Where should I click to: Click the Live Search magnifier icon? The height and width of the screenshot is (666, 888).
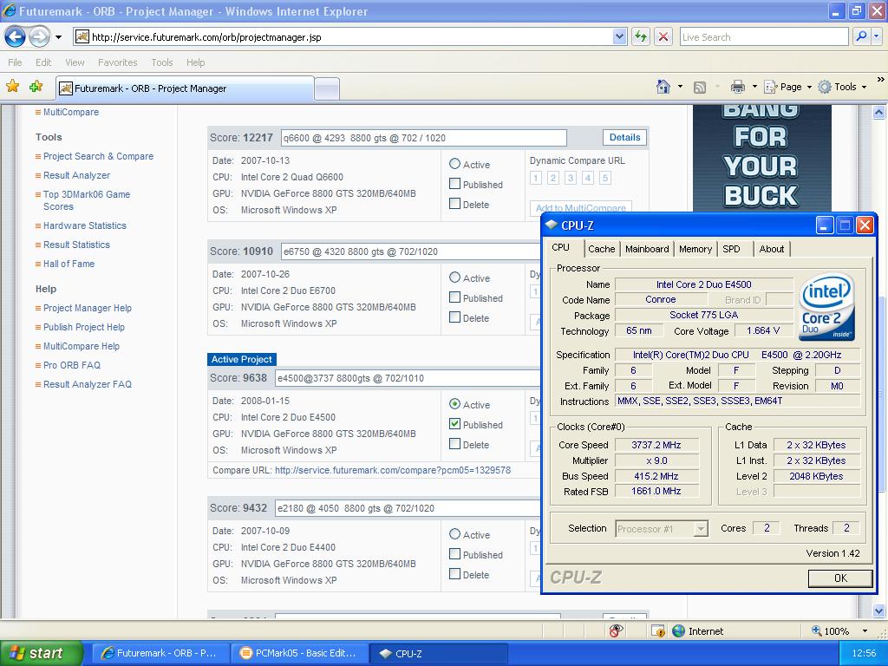click(861, 36)
